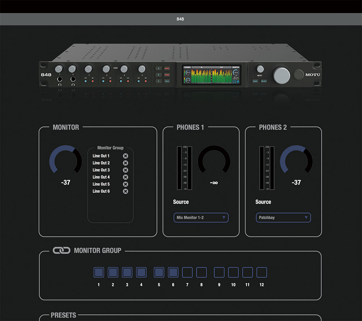Select the Line Out 4 label
Viewport: 362px width, 321px height.
pos(101,177)
